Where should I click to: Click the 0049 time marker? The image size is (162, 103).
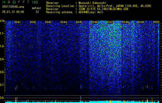click(x=141, y=22)
